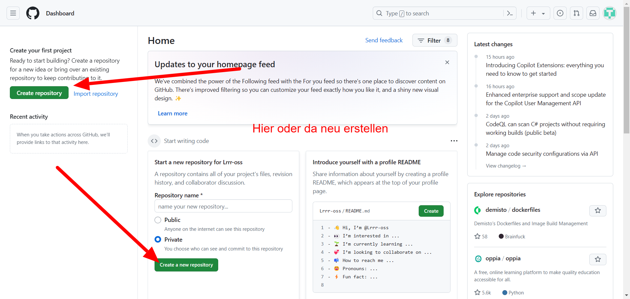
Task: Click the green Create repository button
Action: pos(39,93)
